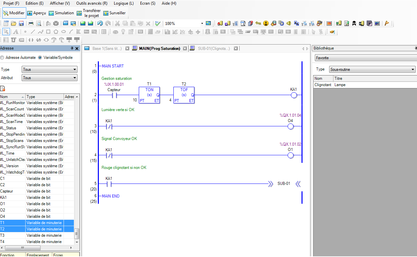Viewport: 417px width, 257px height.
Task: Expand the Sous-routine type dropdown in Bibliothèque
Action: (372, 69)
